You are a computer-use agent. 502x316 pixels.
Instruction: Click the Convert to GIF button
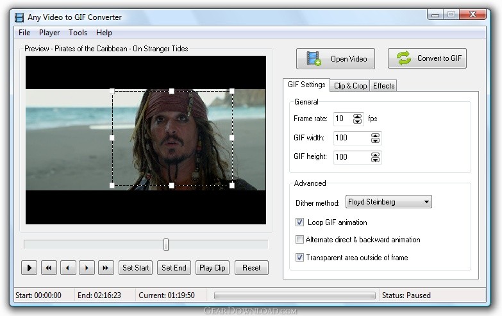point(427,58)
